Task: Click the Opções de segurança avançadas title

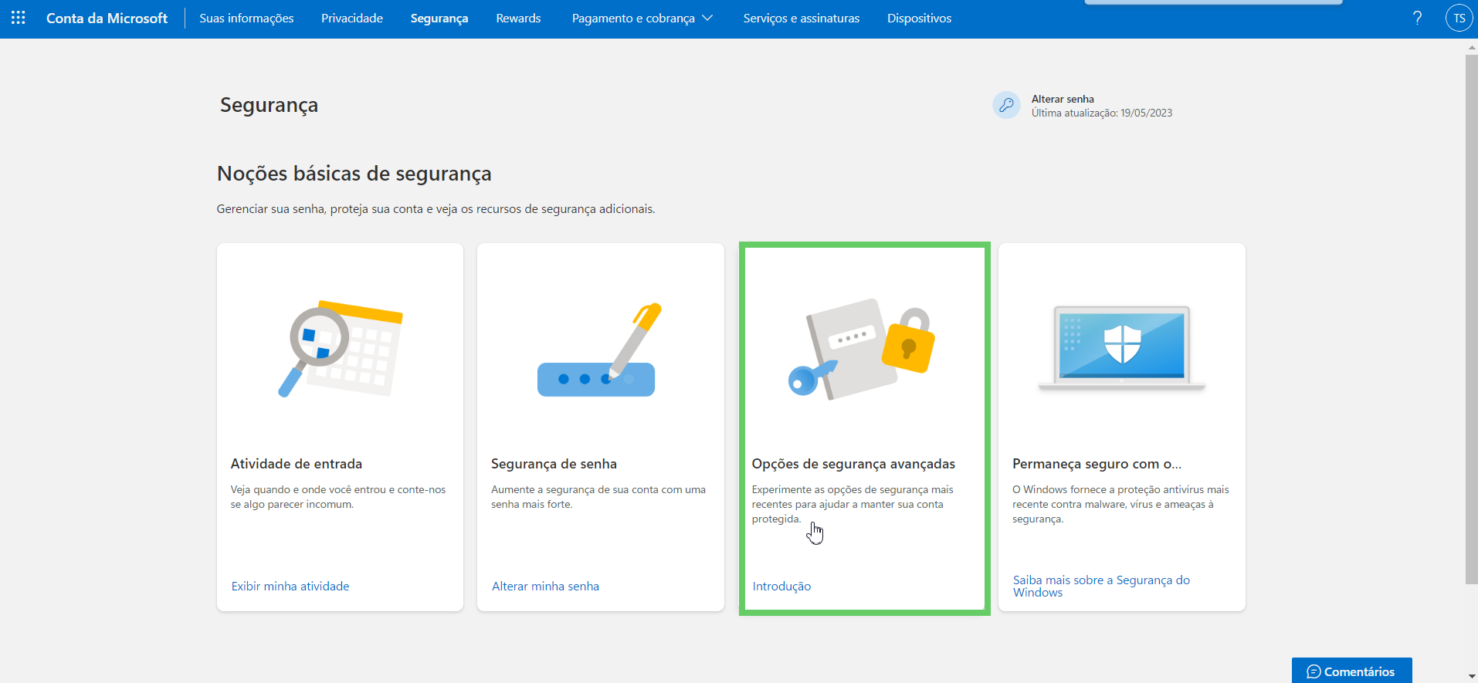Action: (x=853, y=464)
